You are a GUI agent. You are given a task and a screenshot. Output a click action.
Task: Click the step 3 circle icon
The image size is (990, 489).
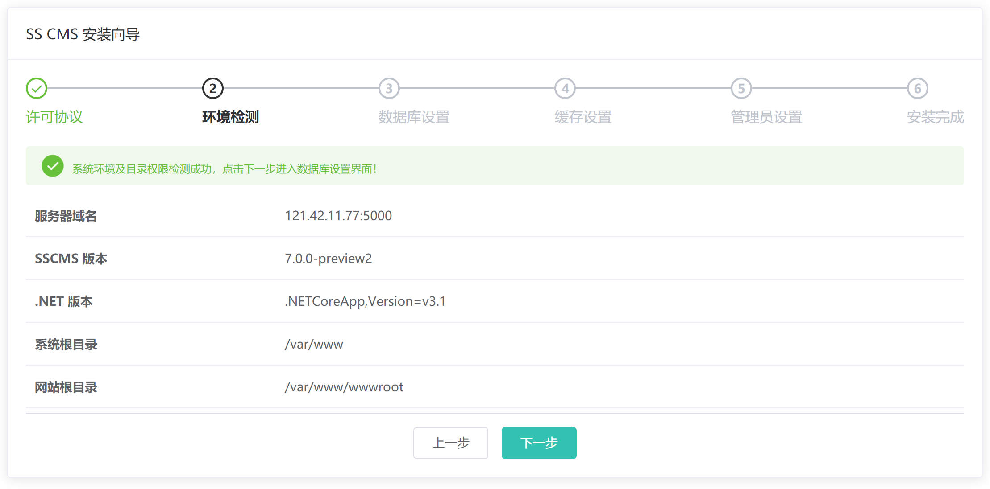[389, 88]
